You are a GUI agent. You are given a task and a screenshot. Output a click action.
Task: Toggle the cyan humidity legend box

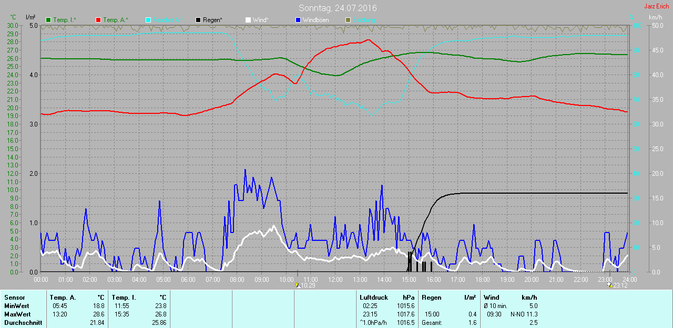pos(148,20)
